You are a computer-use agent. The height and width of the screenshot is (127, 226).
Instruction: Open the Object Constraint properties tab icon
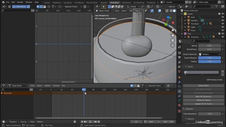coord(179,96)
